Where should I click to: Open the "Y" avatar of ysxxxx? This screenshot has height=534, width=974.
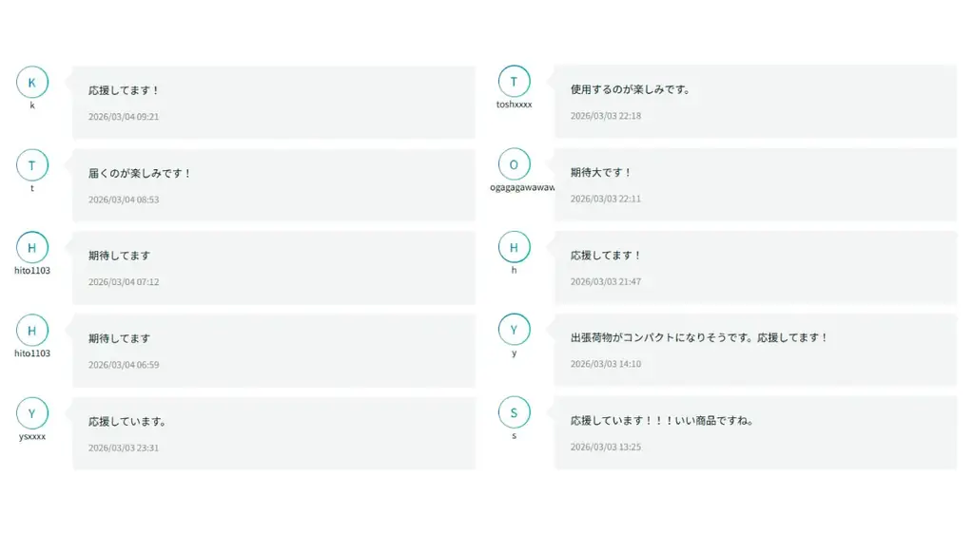coord(32,413)
